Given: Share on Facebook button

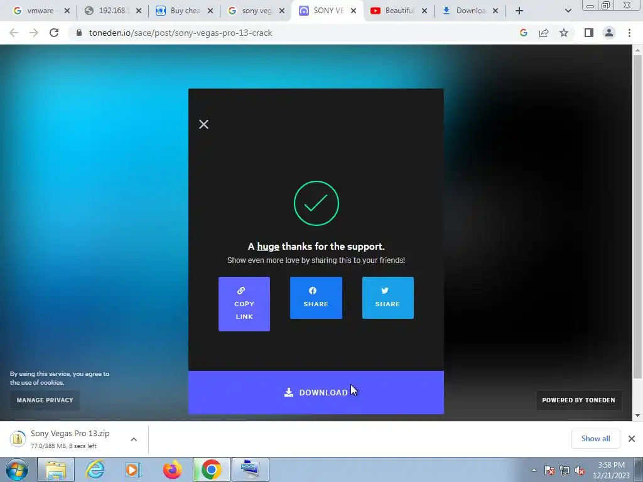Looking at the screenshot, I should pyautogui.click(x=316, y=297).
